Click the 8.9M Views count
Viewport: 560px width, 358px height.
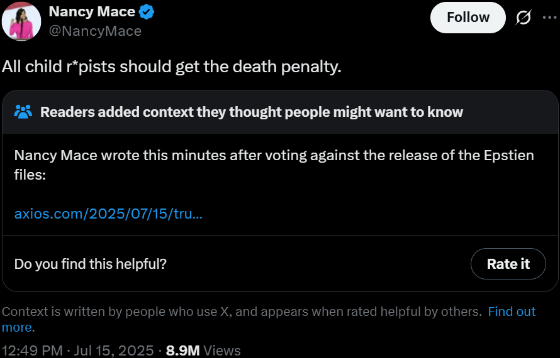(x=203, y=351)
